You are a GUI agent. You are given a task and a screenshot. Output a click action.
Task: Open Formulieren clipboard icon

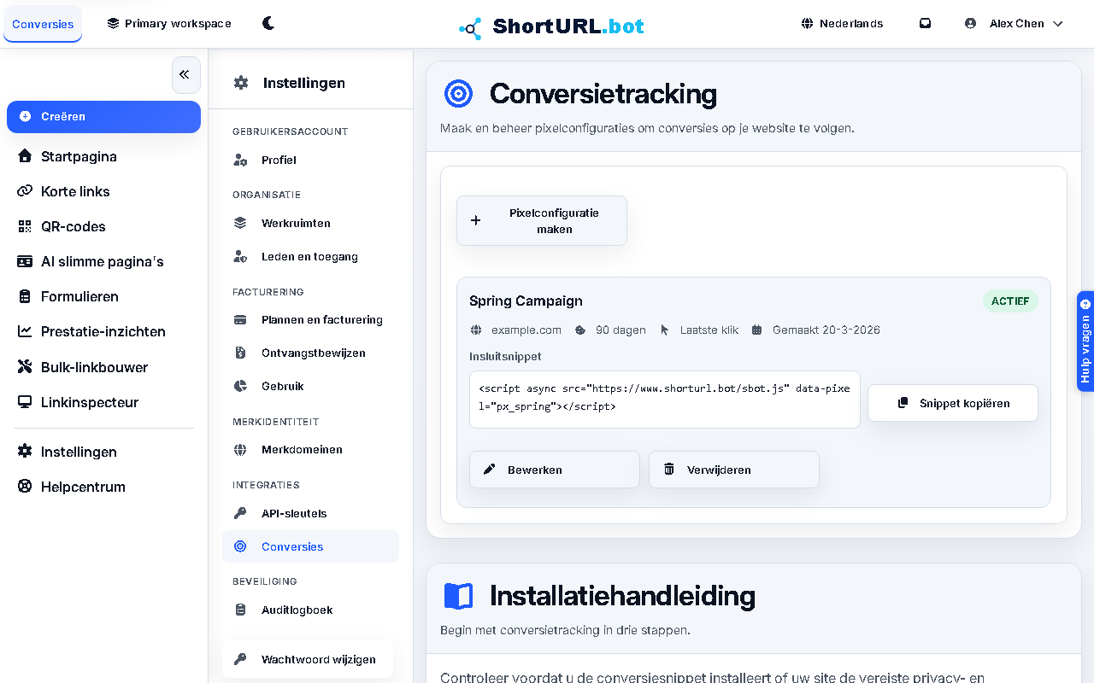coord(25,296)
